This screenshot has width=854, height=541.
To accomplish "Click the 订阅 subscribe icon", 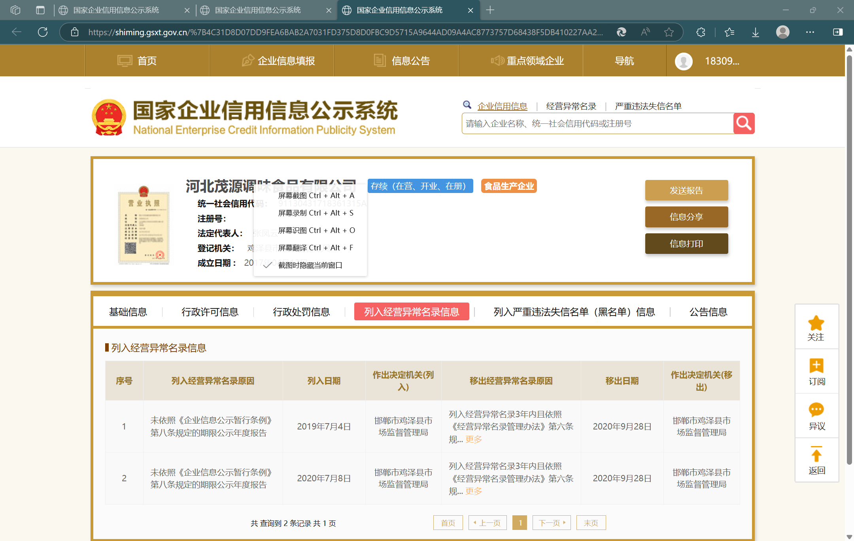I will tap(816, 366).
